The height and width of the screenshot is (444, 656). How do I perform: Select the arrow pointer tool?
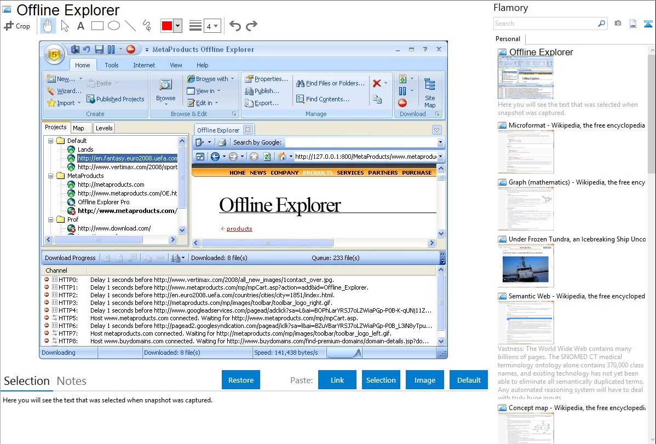click(x=65, y=26)
